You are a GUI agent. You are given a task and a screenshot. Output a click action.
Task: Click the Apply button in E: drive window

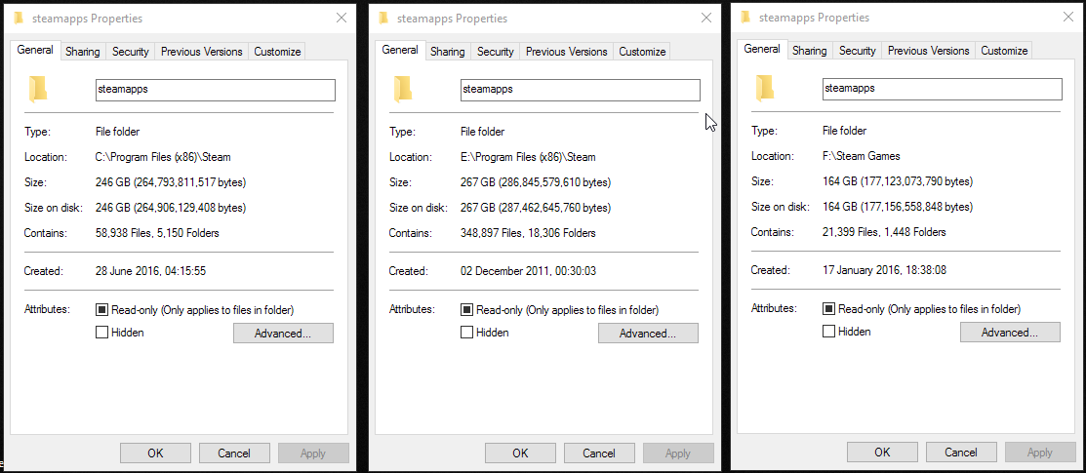tap(678, 453)
